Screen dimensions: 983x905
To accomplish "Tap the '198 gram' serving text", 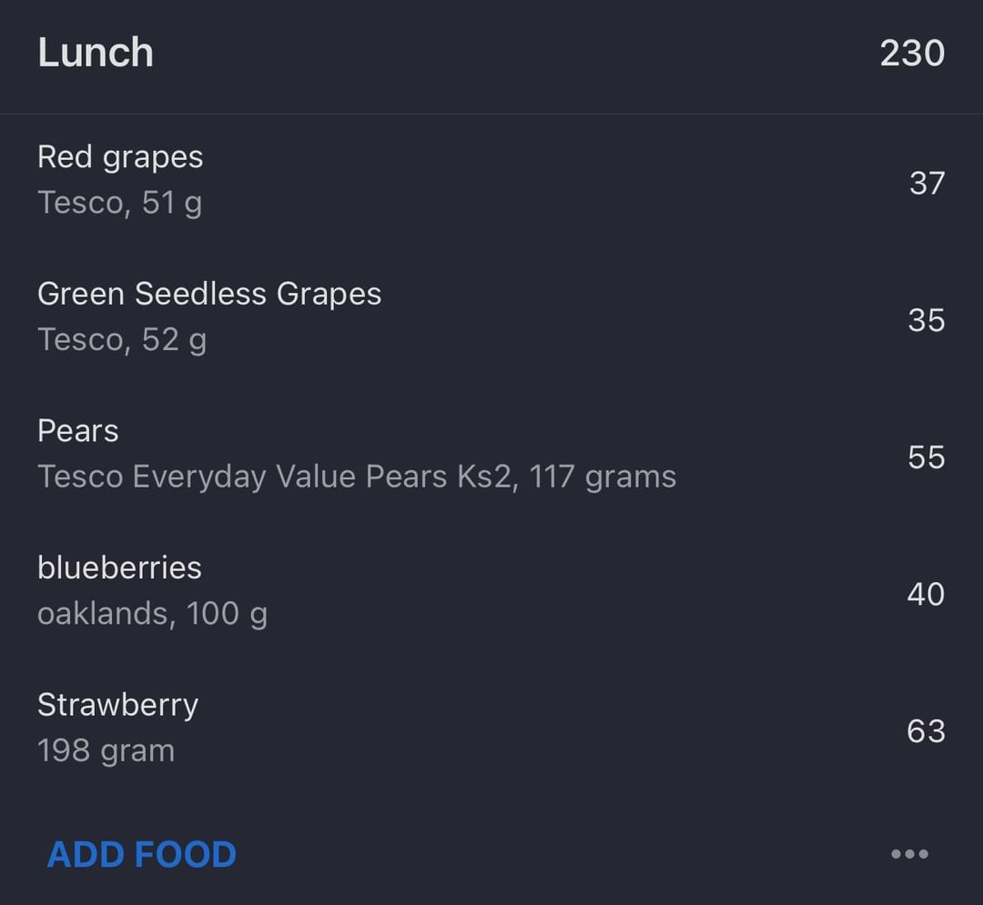I will click(x=106, y=751).
